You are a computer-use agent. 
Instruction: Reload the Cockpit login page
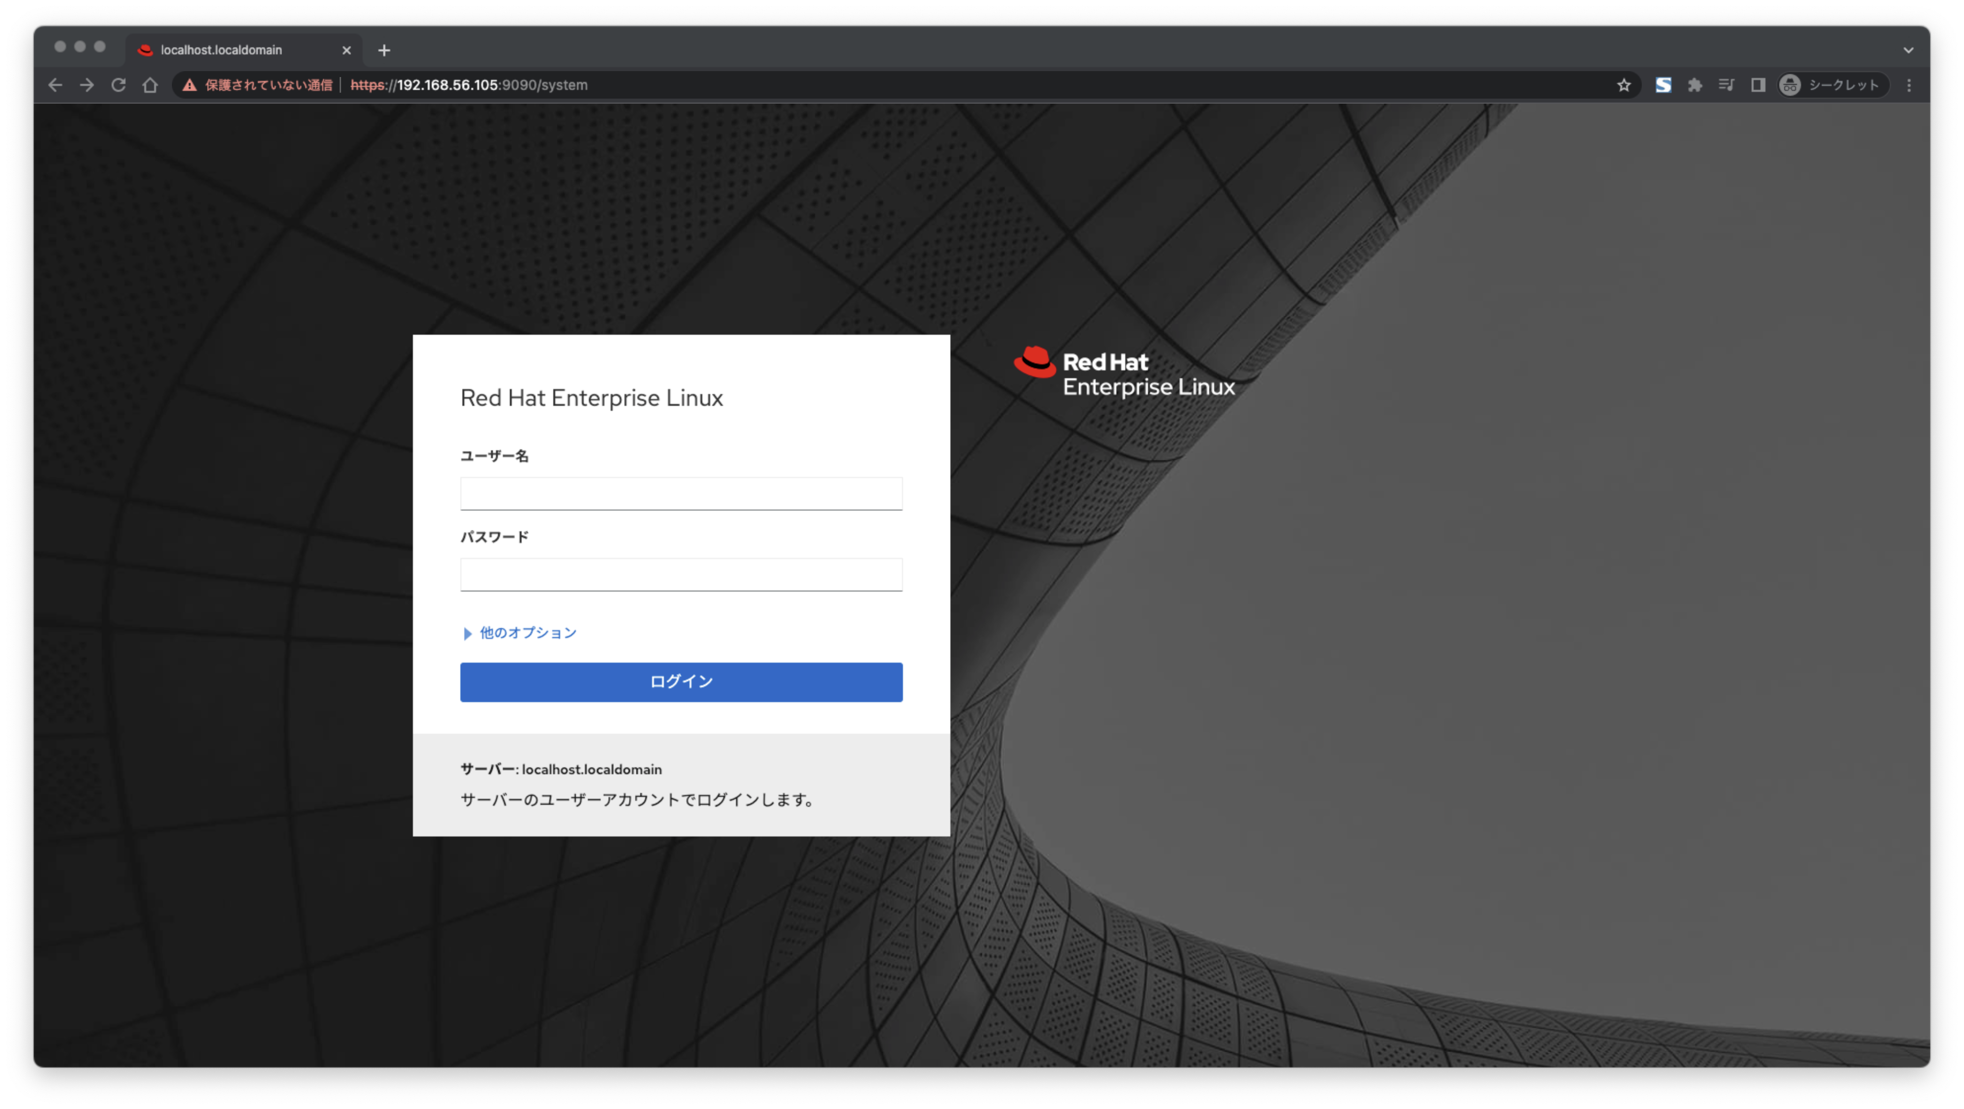(118, 85)
